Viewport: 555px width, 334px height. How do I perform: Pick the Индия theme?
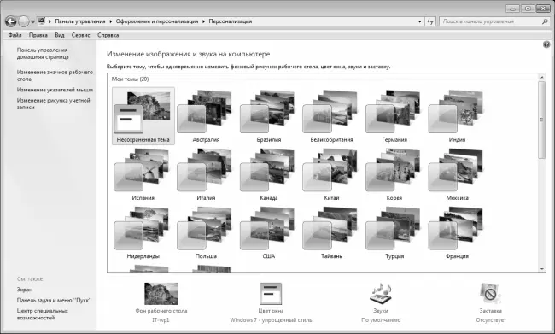tap(457, 116)
